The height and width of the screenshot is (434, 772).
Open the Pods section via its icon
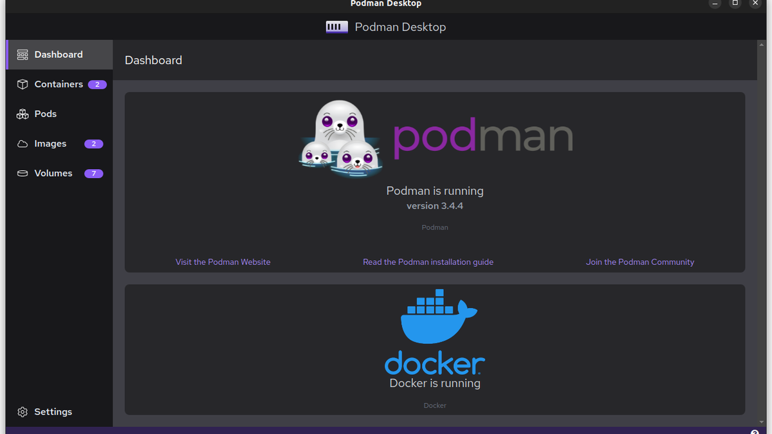tap(21, 114)
